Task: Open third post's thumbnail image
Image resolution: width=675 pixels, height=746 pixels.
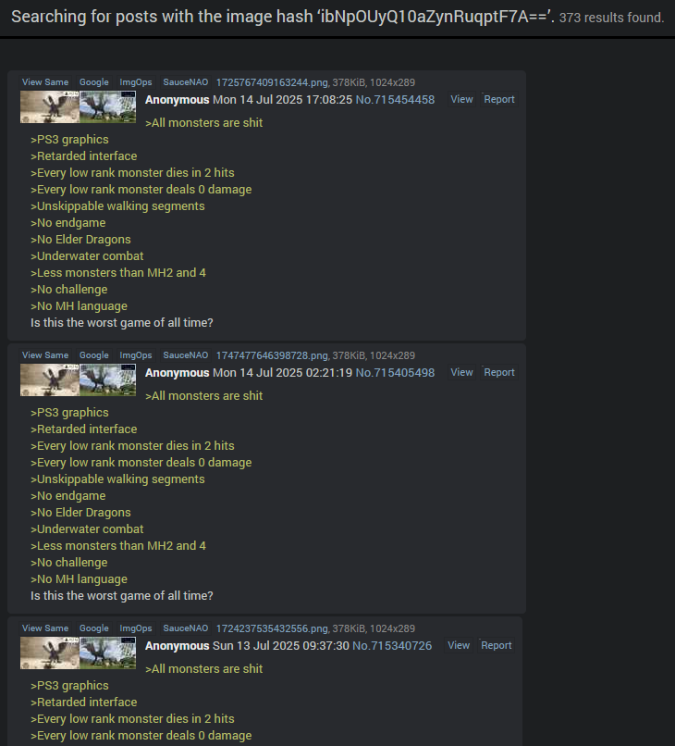Action: point(78,653)
